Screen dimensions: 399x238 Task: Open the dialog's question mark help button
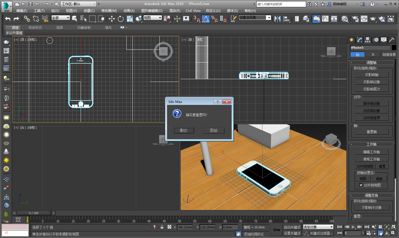tap(218, 102)
